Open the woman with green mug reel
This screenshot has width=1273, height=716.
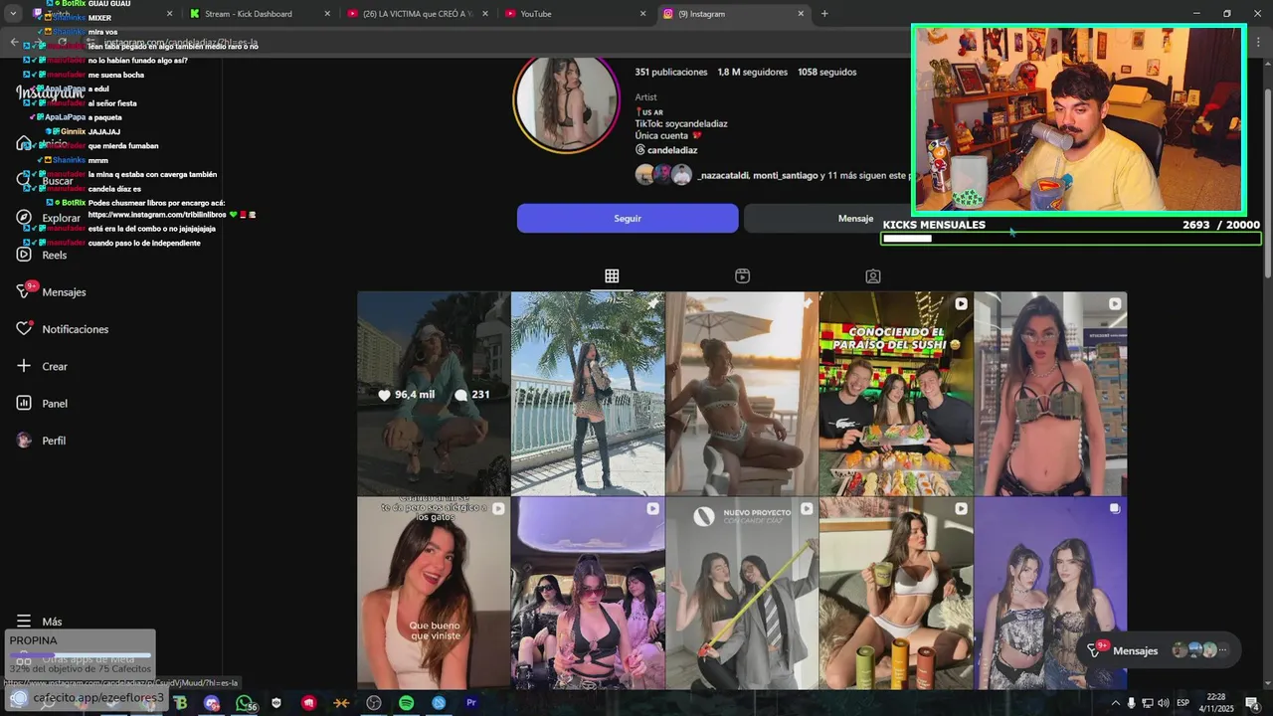[x=896, y=594]
